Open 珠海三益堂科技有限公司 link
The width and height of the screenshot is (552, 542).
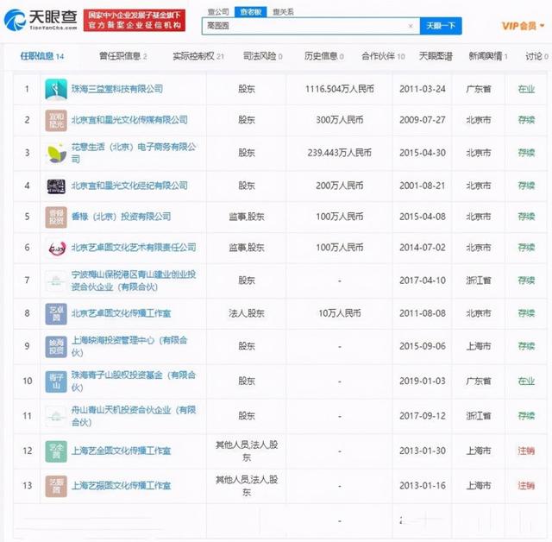coord(117,89)
